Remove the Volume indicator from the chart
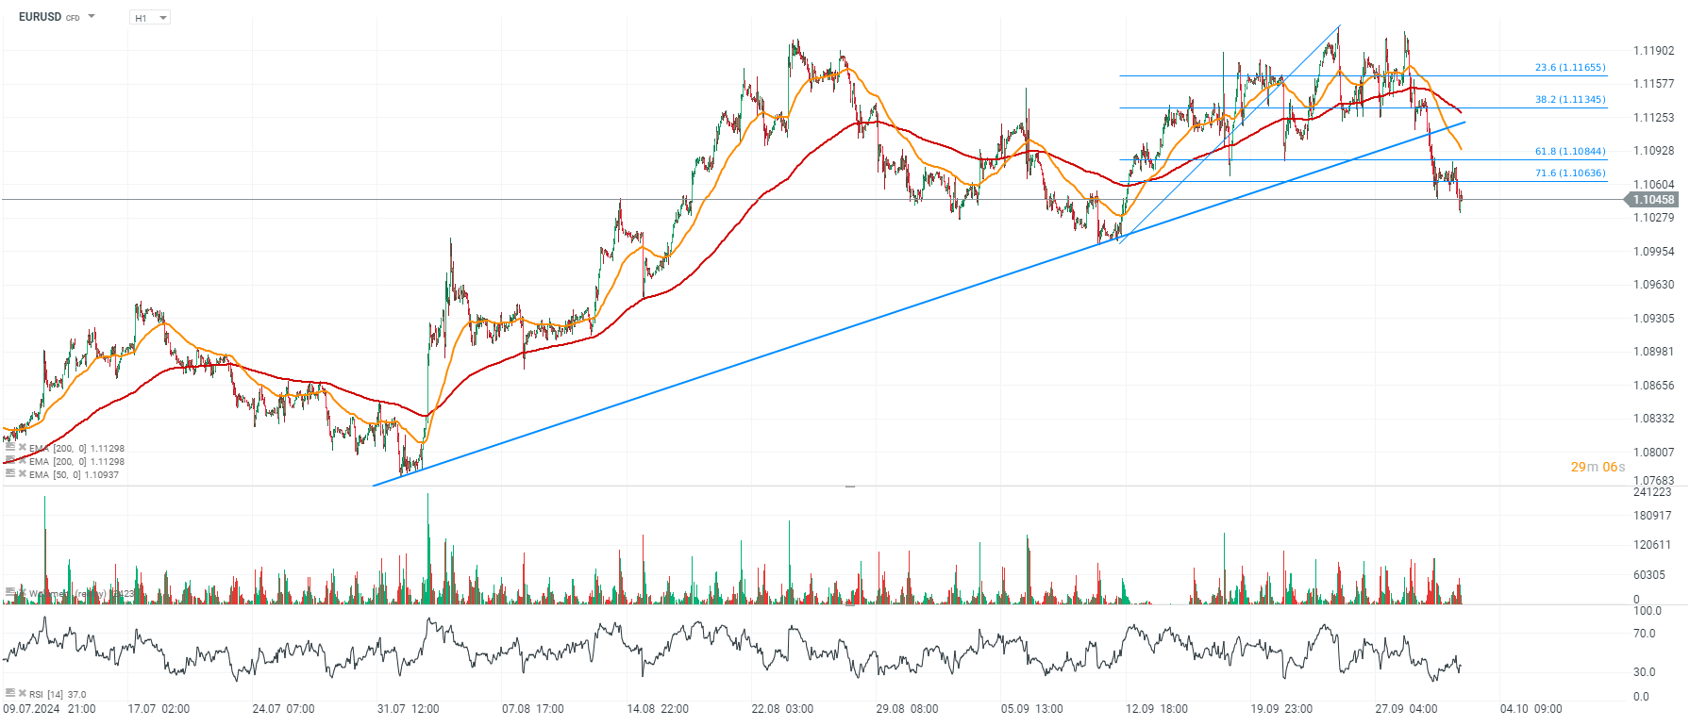The height and width of the screenshot is (726, 1690). coord(22,593)
